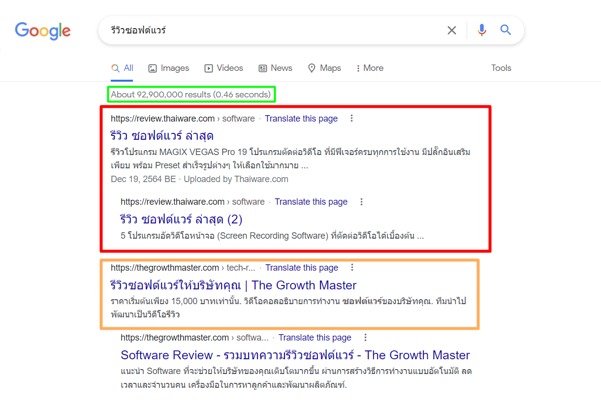601x407 pixels.
Task: Open the Maps tab
Action: [324, 68]
